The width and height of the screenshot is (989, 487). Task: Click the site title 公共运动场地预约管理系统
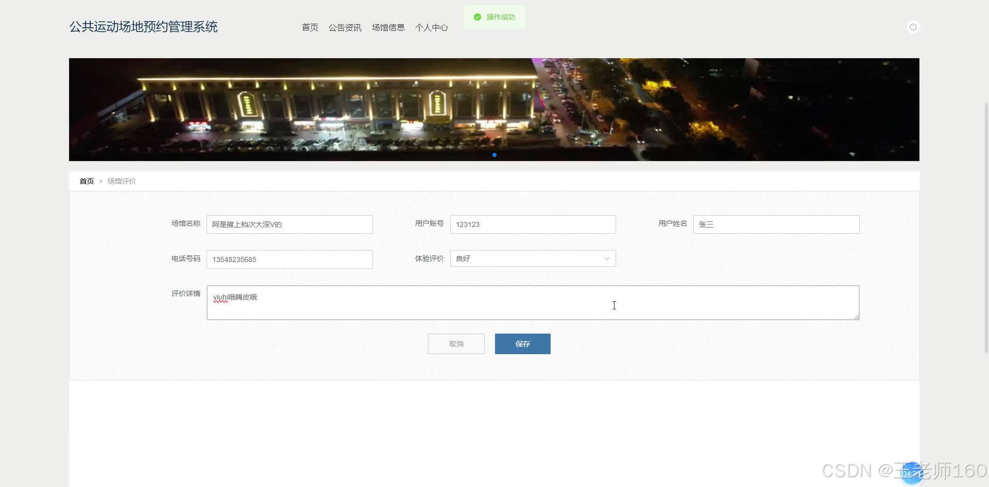(x=144, y=27)
